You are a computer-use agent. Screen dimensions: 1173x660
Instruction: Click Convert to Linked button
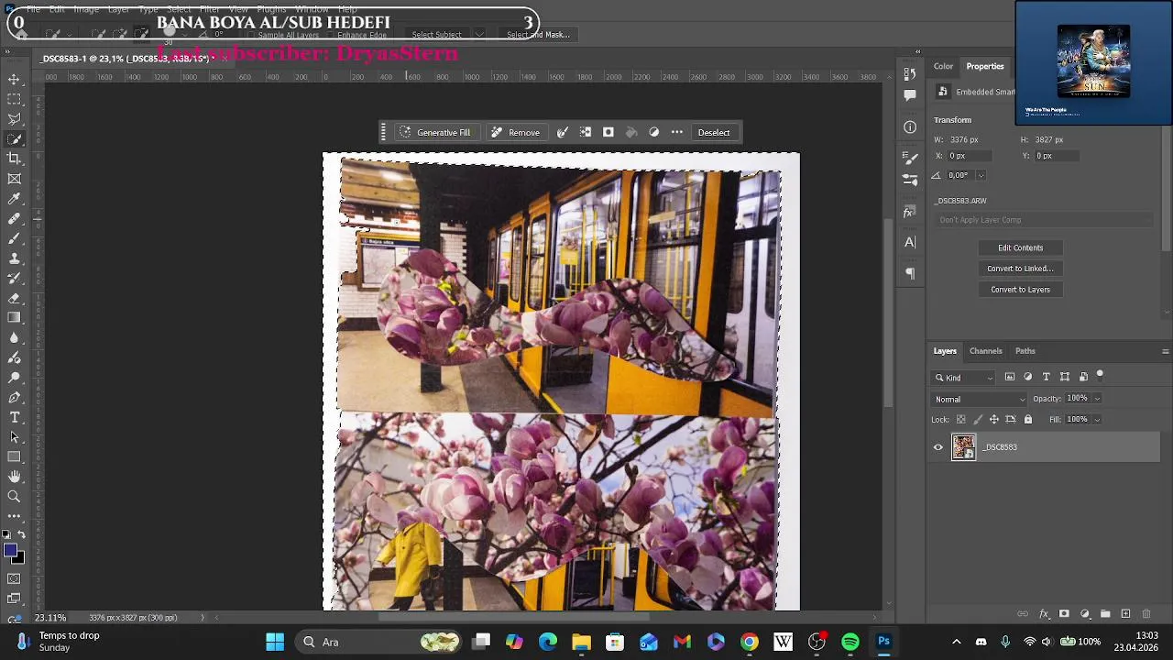1020,269
